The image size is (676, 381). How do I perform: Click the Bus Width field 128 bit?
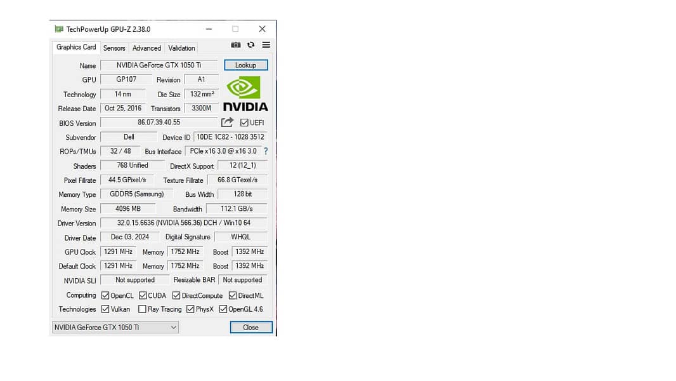tap(243, 194)
